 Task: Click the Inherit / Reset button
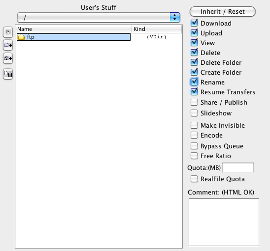coord(223,12)
